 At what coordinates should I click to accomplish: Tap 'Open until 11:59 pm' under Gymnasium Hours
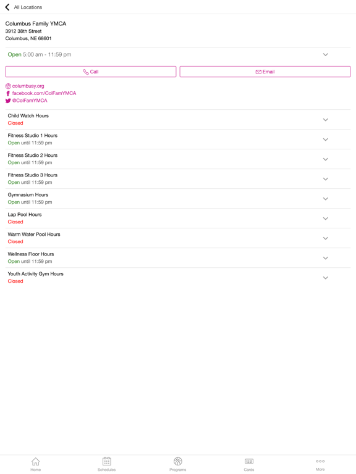30,202
